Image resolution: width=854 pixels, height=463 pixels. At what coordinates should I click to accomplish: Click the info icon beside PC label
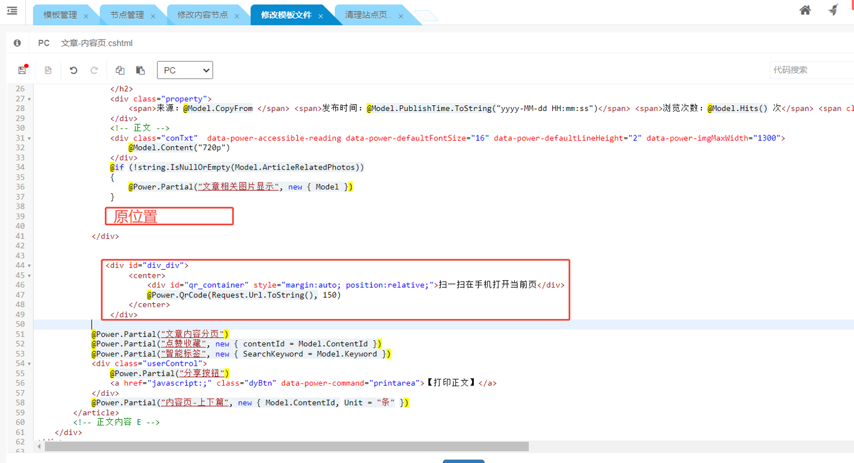point(17,43)
